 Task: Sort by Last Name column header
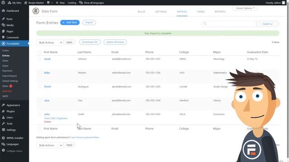coord(84,52)
